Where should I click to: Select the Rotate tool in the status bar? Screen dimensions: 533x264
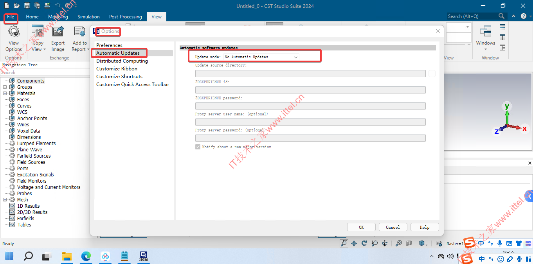pyautogui.click(x=364, y=243)
